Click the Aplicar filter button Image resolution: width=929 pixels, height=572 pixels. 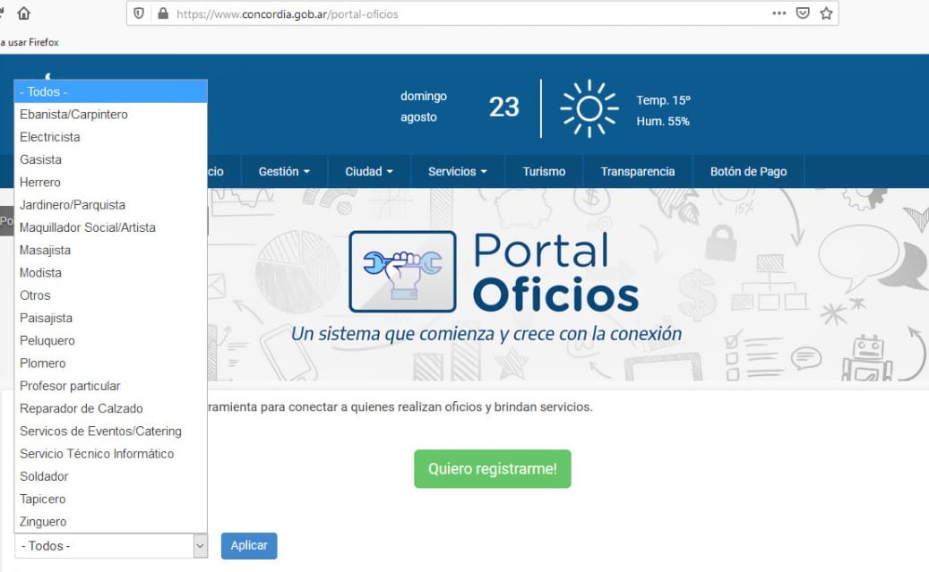coord(249,546)
